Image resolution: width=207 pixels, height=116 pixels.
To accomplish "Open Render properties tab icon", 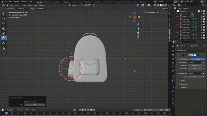I will (173, 51).
